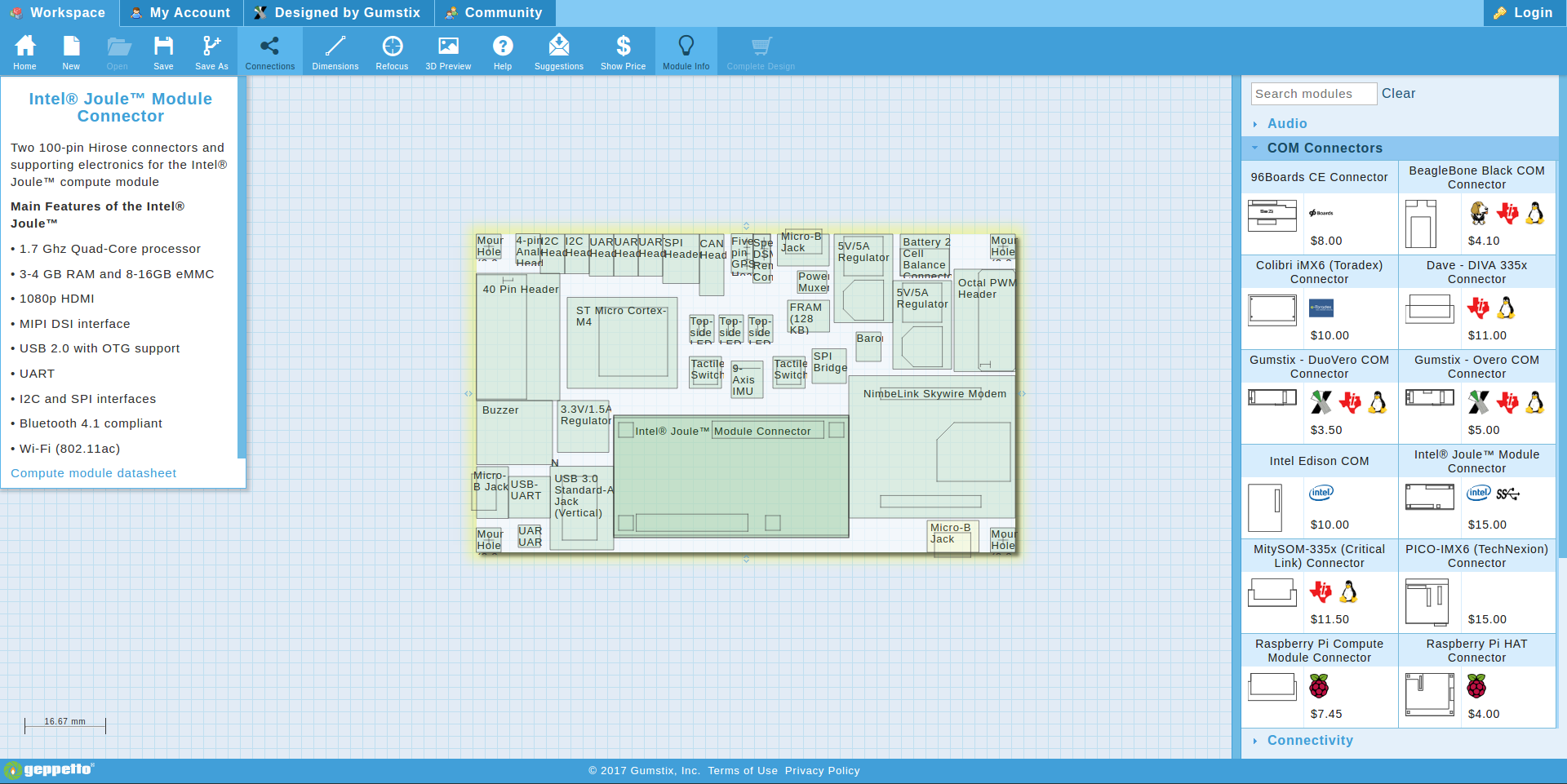Select Intel Joule Module Connector thumbnail in list

click(x=1429, y=497)
